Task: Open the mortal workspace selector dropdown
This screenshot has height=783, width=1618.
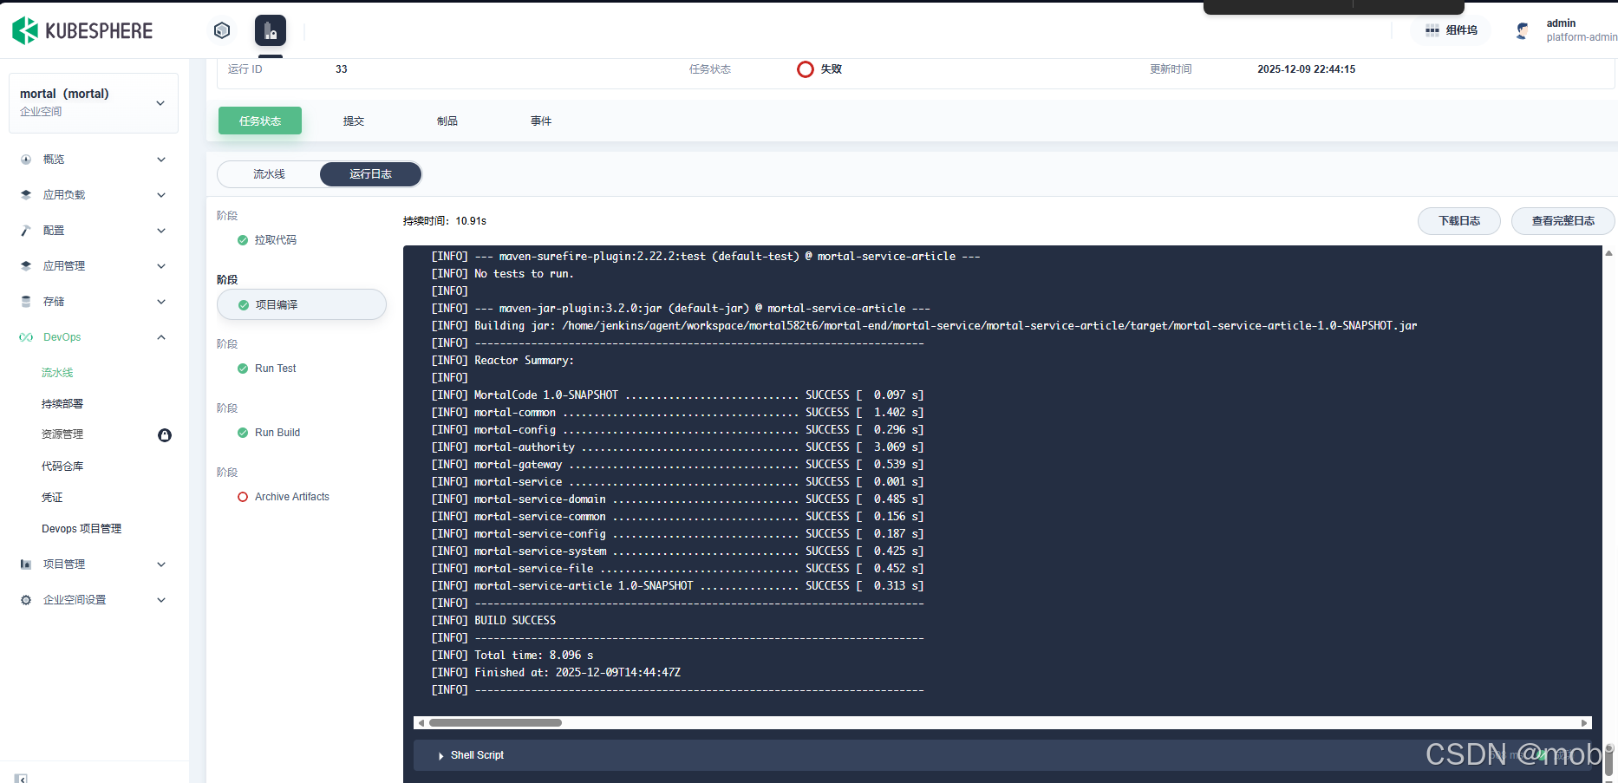Action: [x=94, y=102]
